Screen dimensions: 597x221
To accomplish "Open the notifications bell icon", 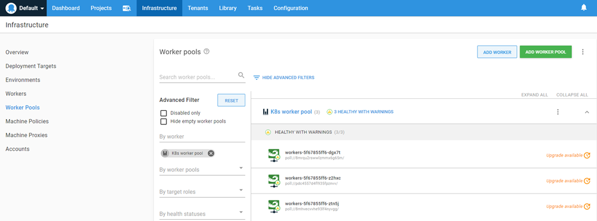I will click(x=584, y=8).
